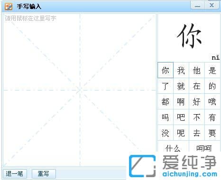Select candidate character 了
Screen dimensions: 221x180
[166, 86]
